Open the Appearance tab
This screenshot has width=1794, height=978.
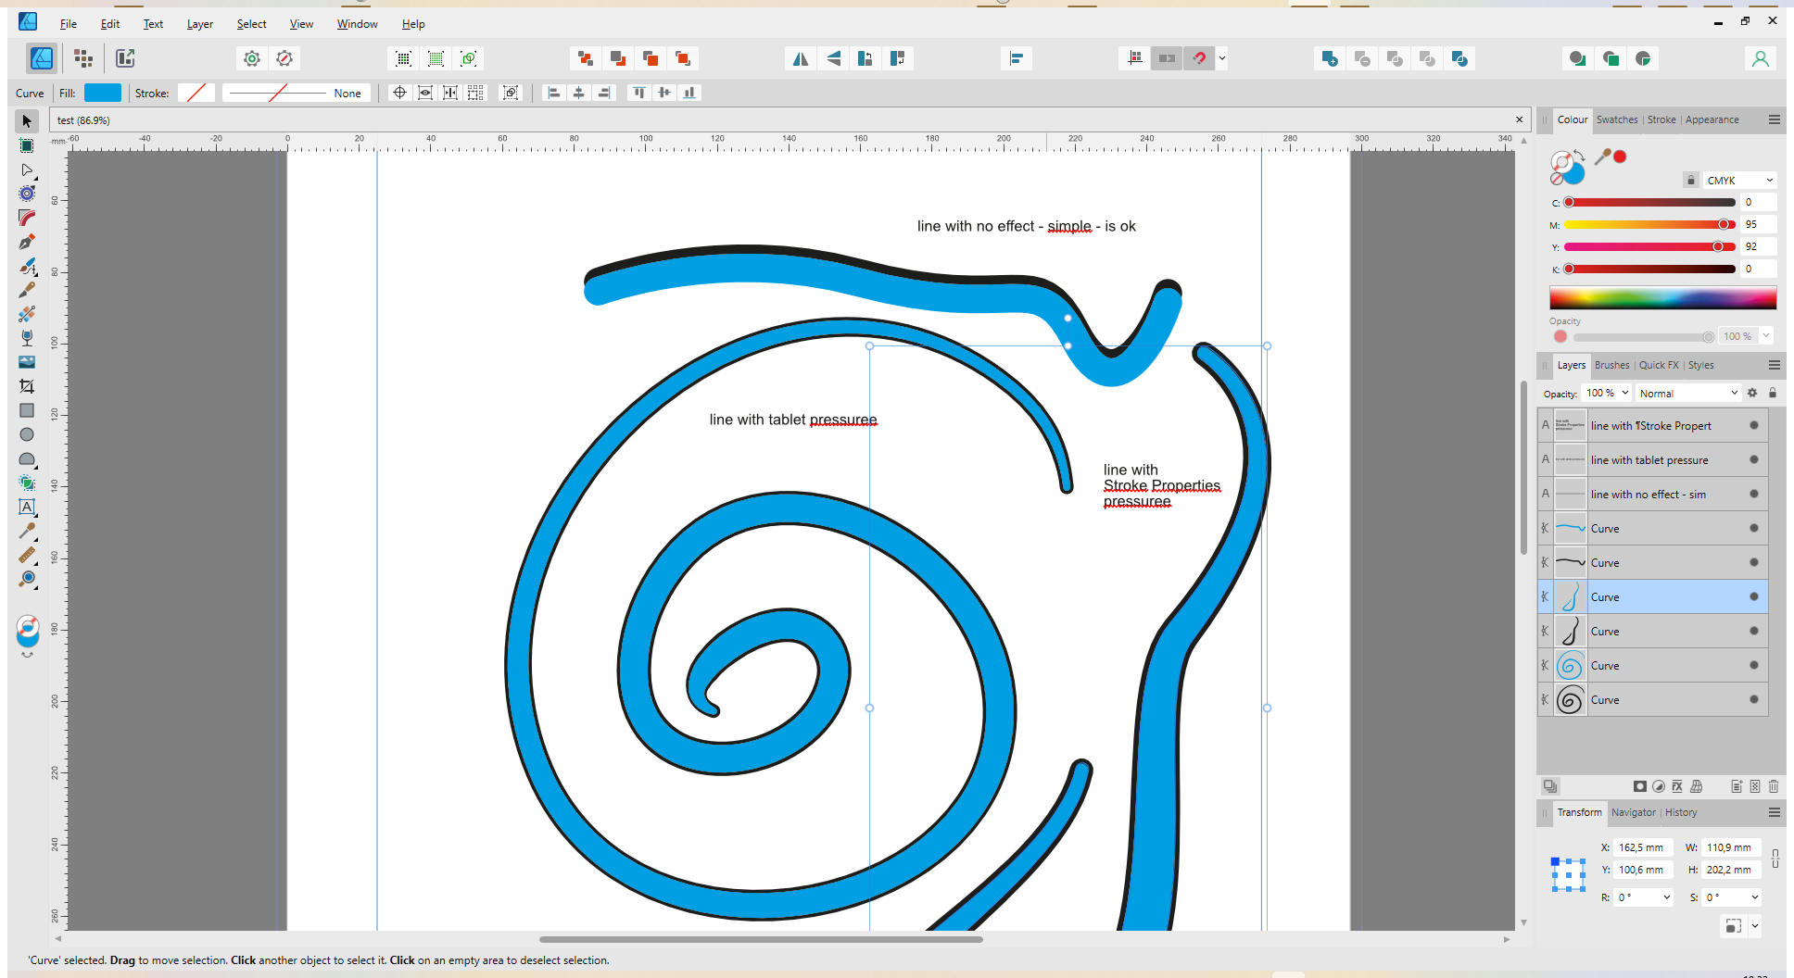[1712, 119]
